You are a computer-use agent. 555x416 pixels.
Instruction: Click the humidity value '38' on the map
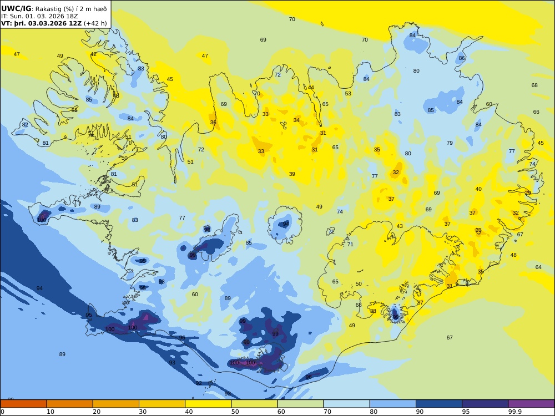(x=373, y=311)
